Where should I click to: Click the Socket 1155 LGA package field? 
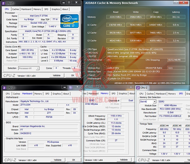(39, 23)
